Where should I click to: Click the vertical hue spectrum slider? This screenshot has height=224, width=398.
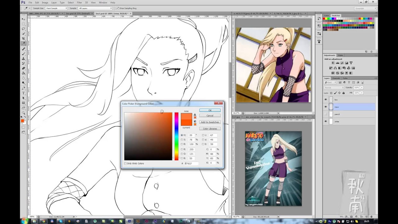click(x=176, y=136)
